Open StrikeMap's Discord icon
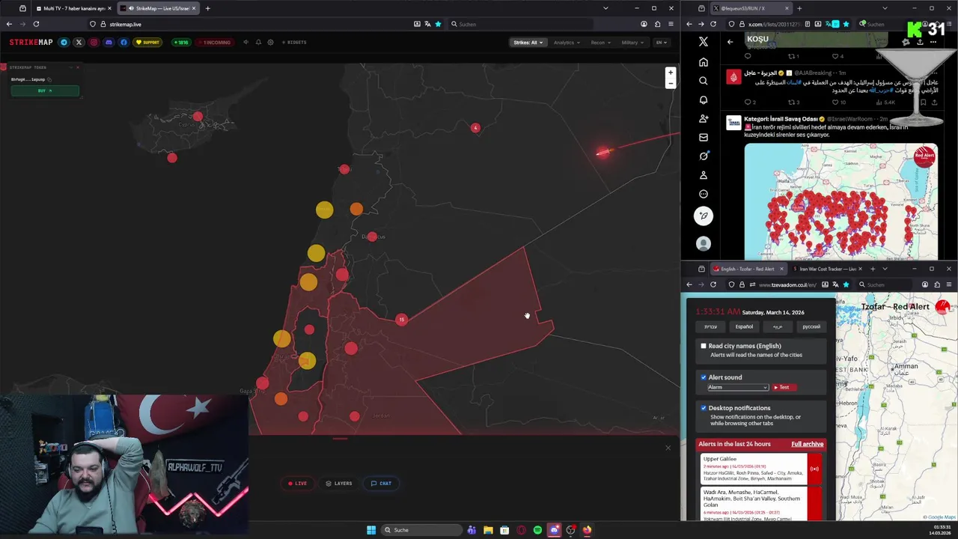Screen dimensions: 958x539 click(109, 43)
